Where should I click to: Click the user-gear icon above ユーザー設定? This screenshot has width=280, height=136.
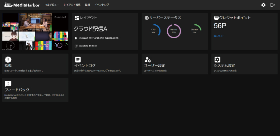[148, 60]
